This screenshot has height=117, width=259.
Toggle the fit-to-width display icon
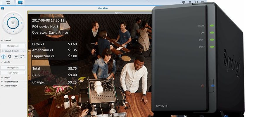[x=16, y=56]
